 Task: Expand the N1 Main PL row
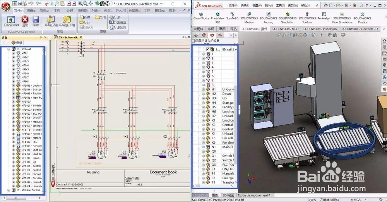(x=204, y=147)
